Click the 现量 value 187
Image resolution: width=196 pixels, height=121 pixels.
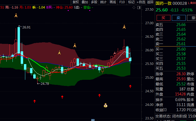pyautogui.click(x=182, y=89)
